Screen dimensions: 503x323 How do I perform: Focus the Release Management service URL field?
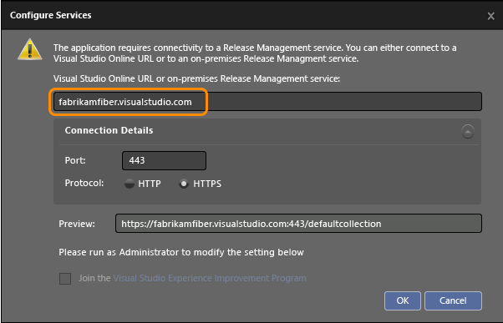tap(267, 102)
